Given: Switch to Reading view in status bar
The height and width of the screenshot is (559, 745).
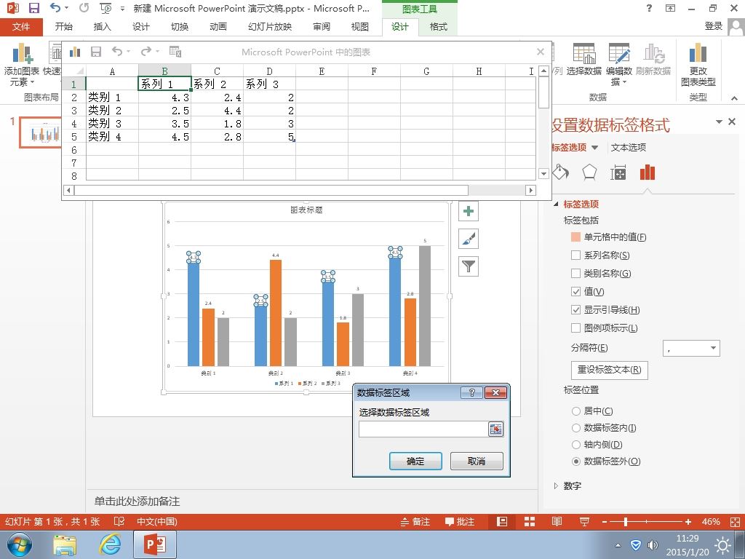Looking at the screenshot, I should click(557, 522).
